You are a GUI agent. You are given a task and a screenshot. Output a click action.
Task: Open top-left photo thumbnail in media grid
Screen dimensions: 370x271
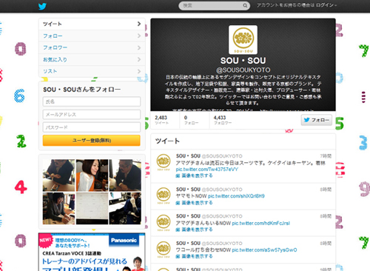[58, 175]
